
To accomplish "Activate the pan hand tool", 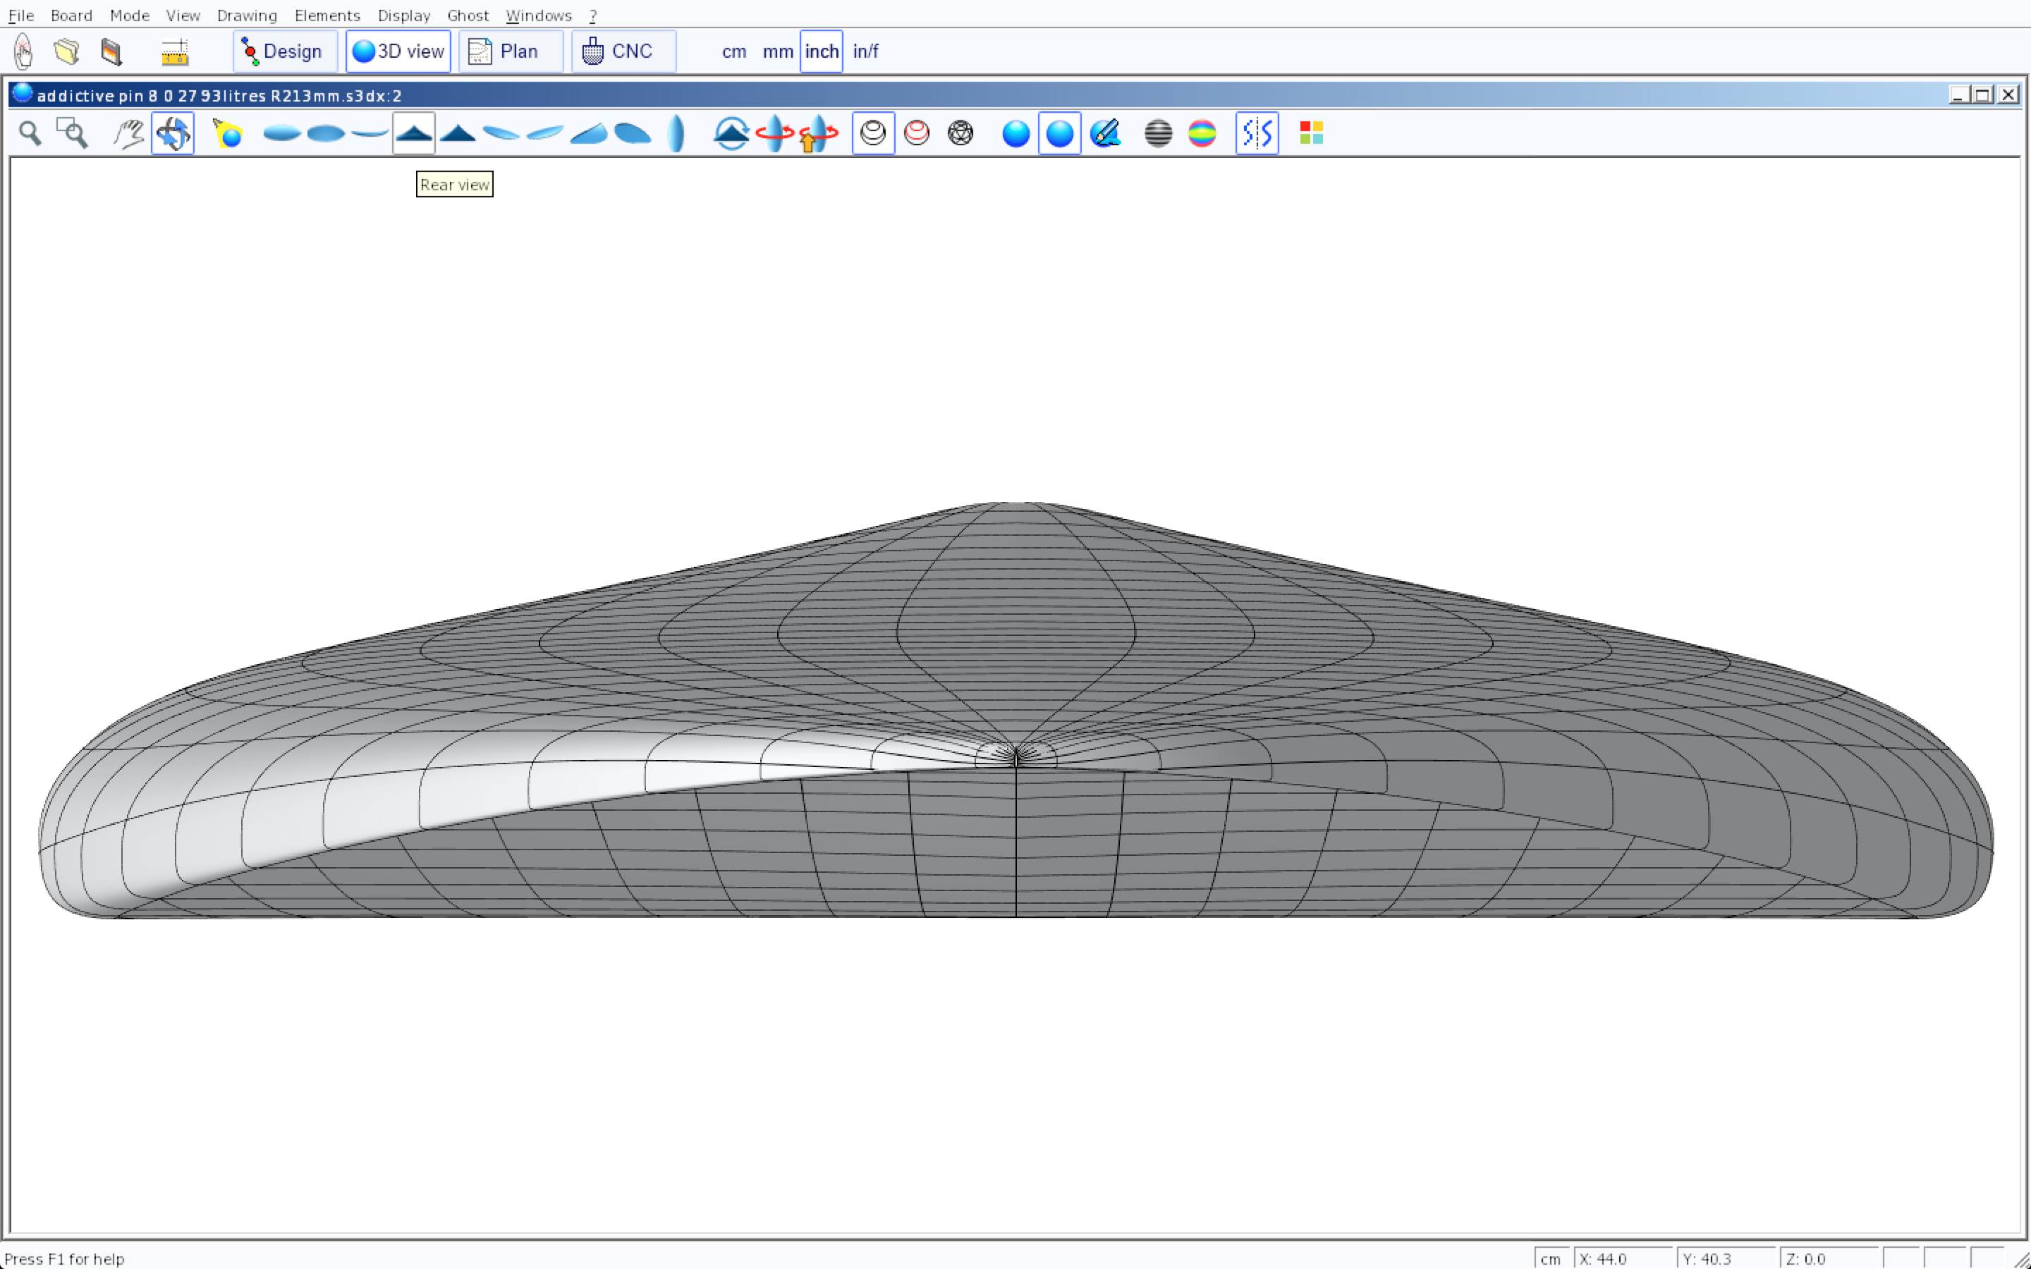I will tap(128, 133).
